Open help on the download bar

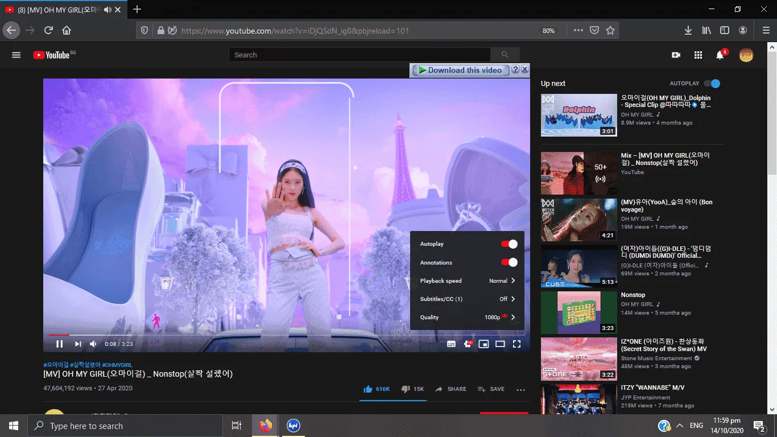tap(515, 69)
